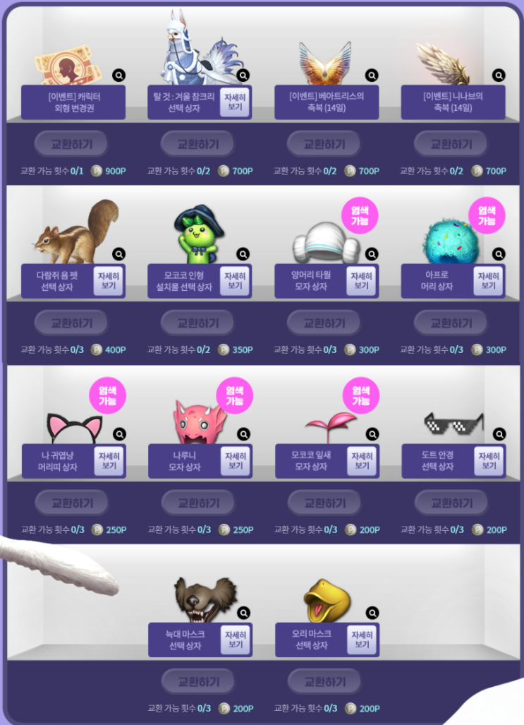
Task: Click magnifier on pixel sunglasses item
Action: pos(499,434)
